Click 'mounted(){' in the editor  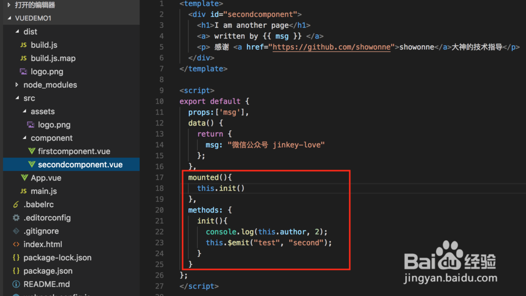point(210,177)
